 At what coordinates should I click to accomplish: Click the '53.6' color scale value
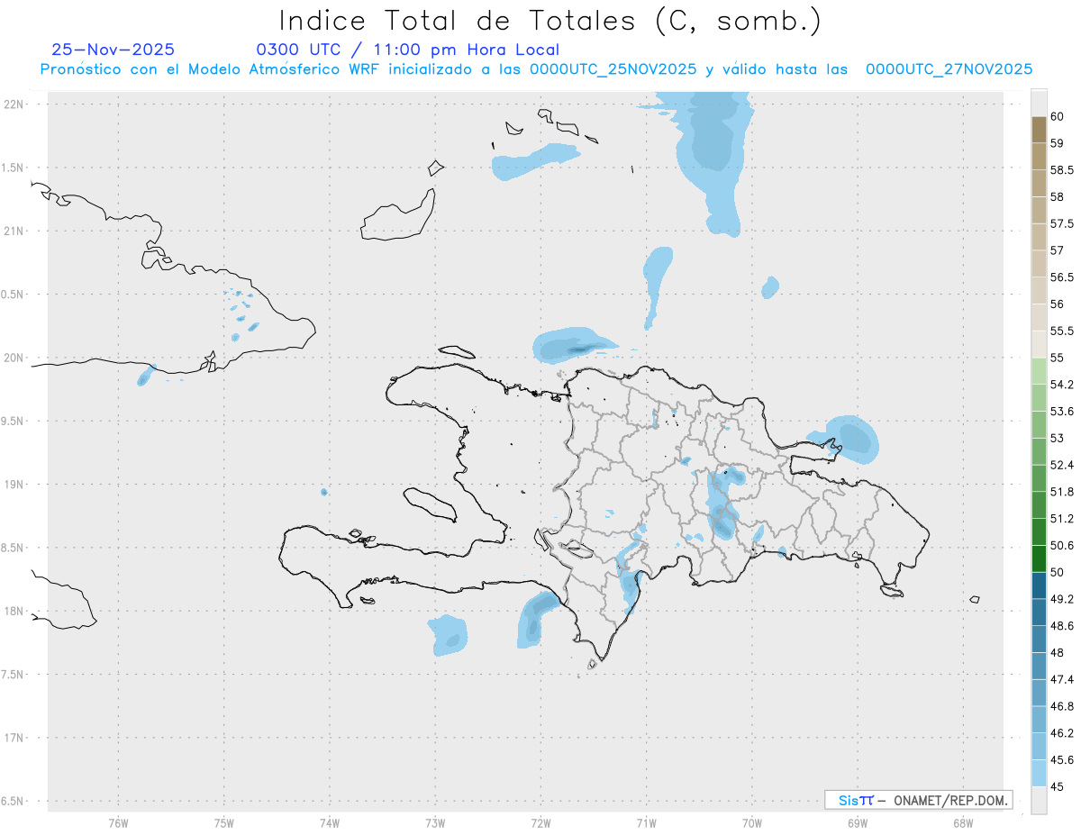point(1061,412)
